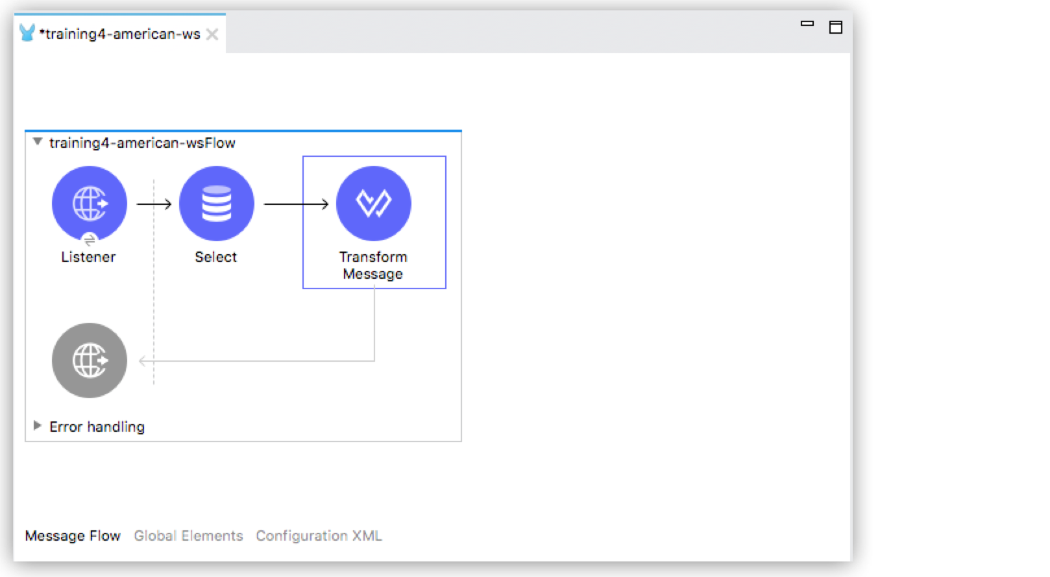The height and width of the screenshot is (577, 1050).
Task: Switch to the Global Elements tab
Action: tap(188, 536)
